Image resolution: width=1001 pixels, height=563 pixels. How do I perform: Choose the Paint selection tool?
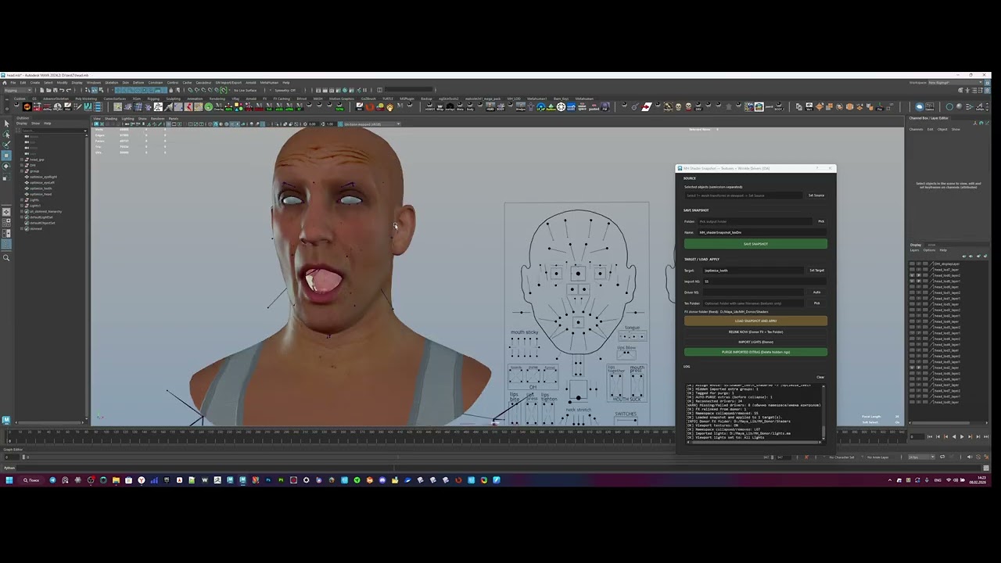tap(6, 145)
